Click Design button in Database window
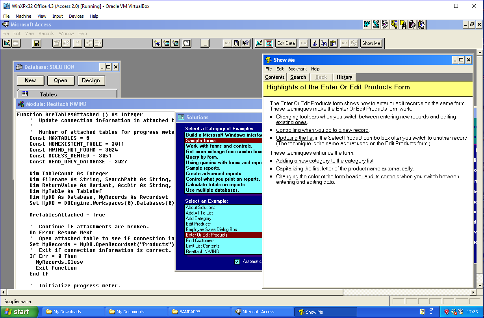The image size is (484, 318). (x=91, y=80)
